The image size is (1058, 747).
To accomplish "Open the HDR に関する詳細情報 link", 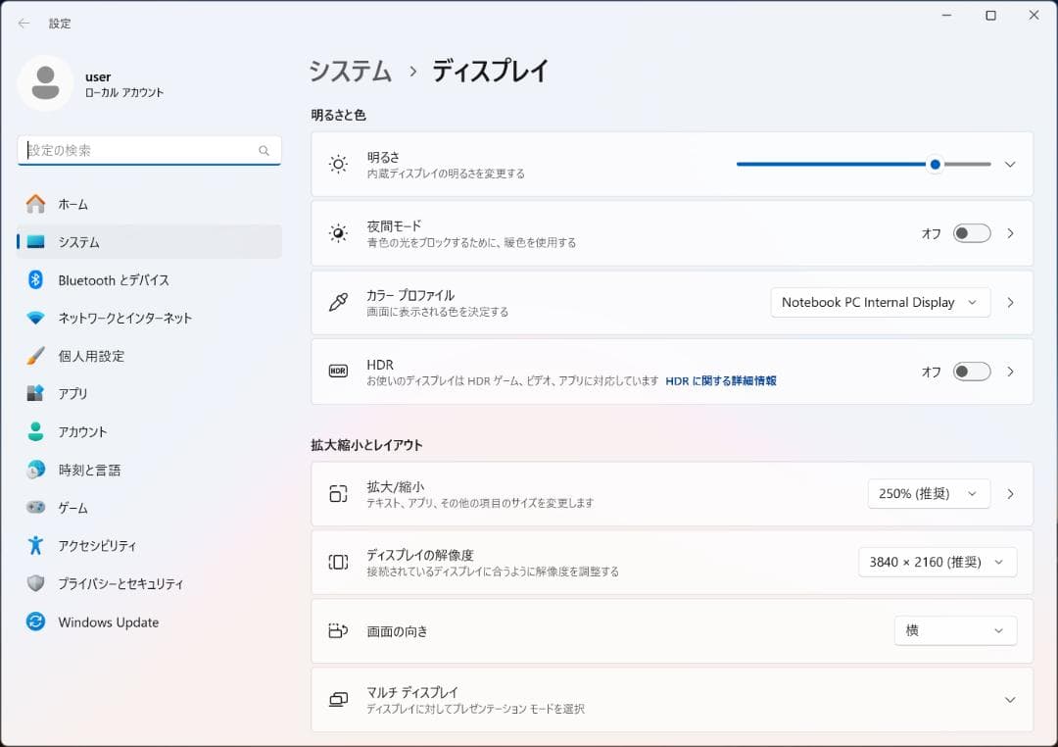I will [720, 380].
